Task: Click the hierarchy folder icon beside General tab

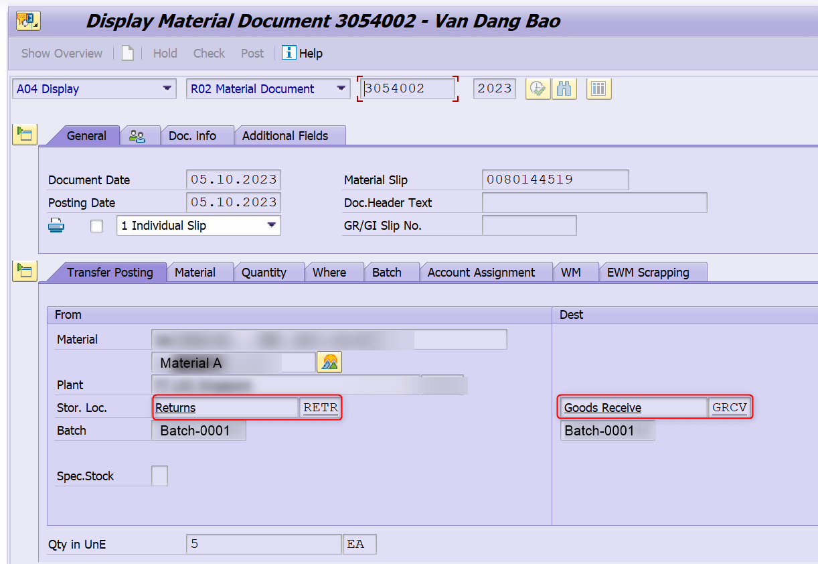Action: pos(24,134)
